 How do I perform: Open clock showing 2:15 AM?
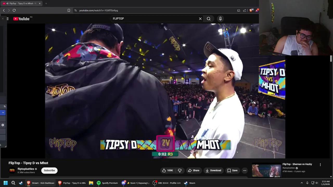(326, 183)
